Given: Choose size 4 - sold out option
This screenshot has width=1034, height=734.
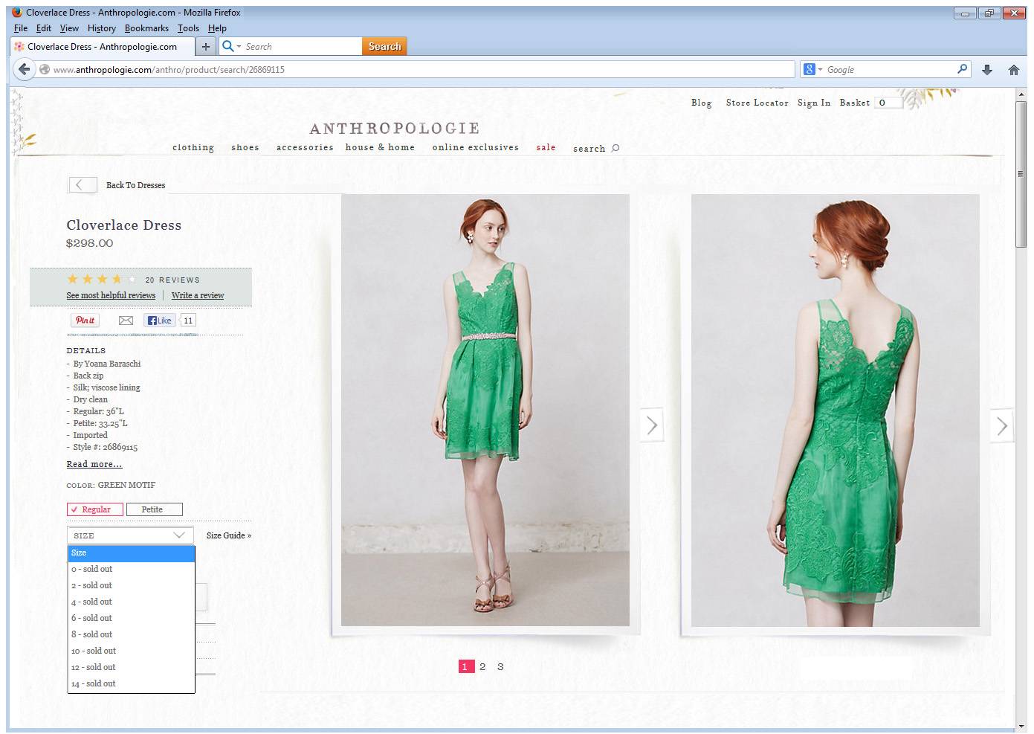Looking at the screenshot, I should 131,602.
